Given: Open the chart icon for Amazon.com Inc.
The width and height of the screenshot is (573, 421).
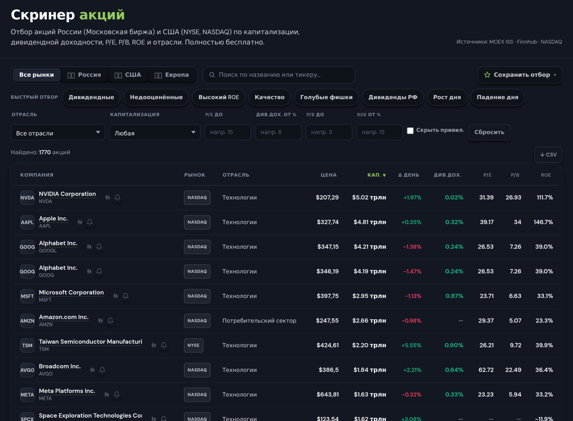Looking at the screenshot, I should point(100,321).
